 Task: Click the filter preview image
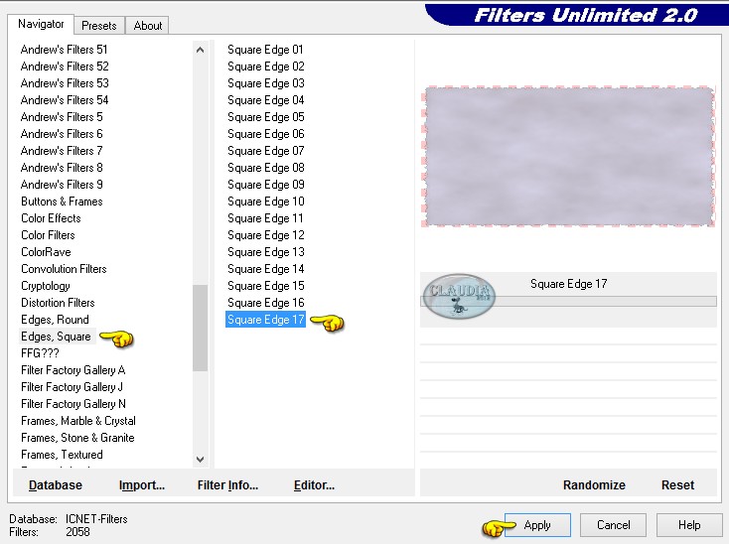coord(568,157)
